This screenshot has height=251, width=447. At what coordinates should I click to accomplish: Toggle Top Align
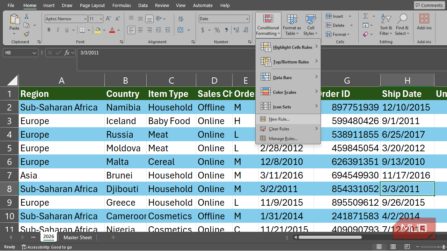pyautogui.click(x=131, y=19)
